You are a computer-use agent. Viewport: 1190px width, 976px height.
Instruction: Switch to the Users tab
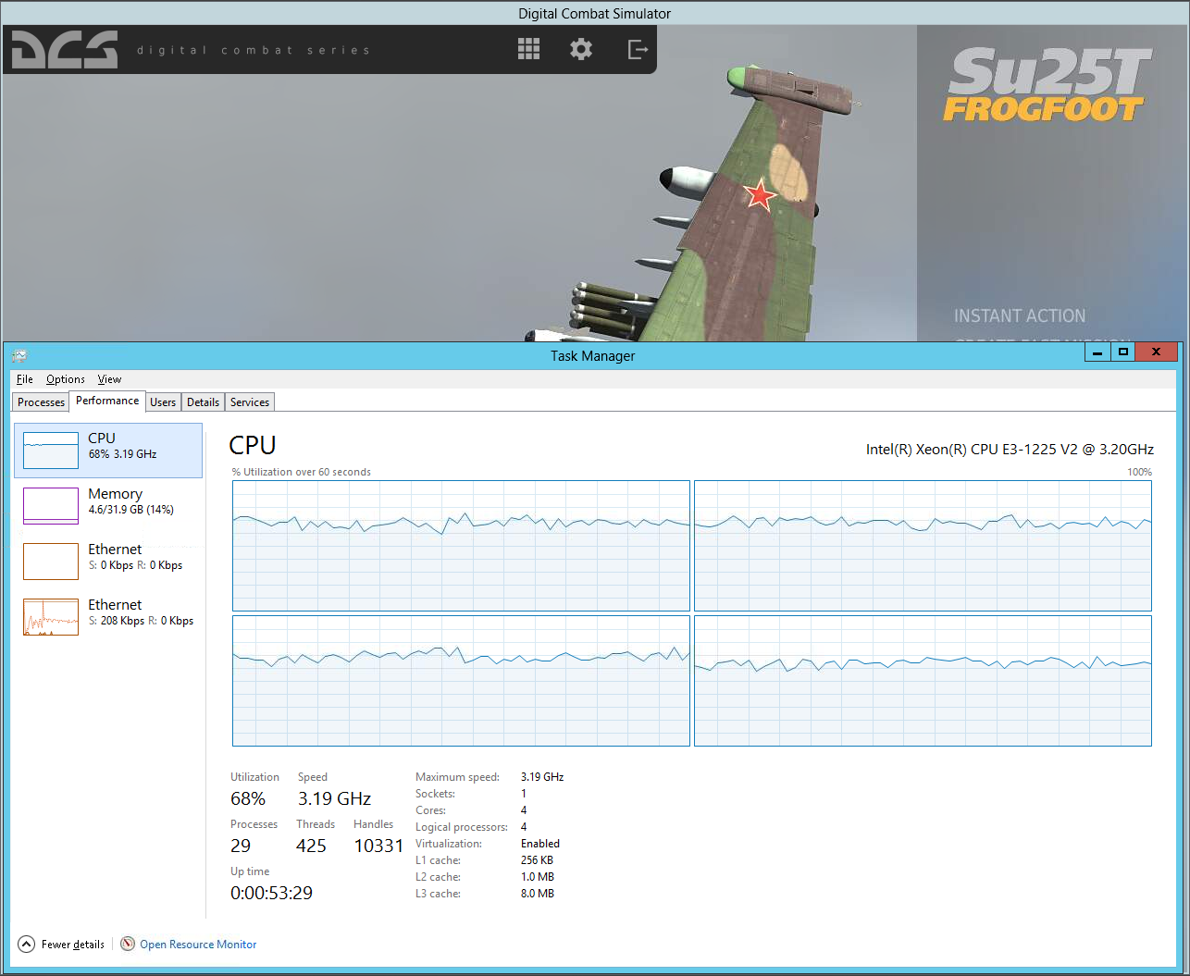(x=163, y=402)
